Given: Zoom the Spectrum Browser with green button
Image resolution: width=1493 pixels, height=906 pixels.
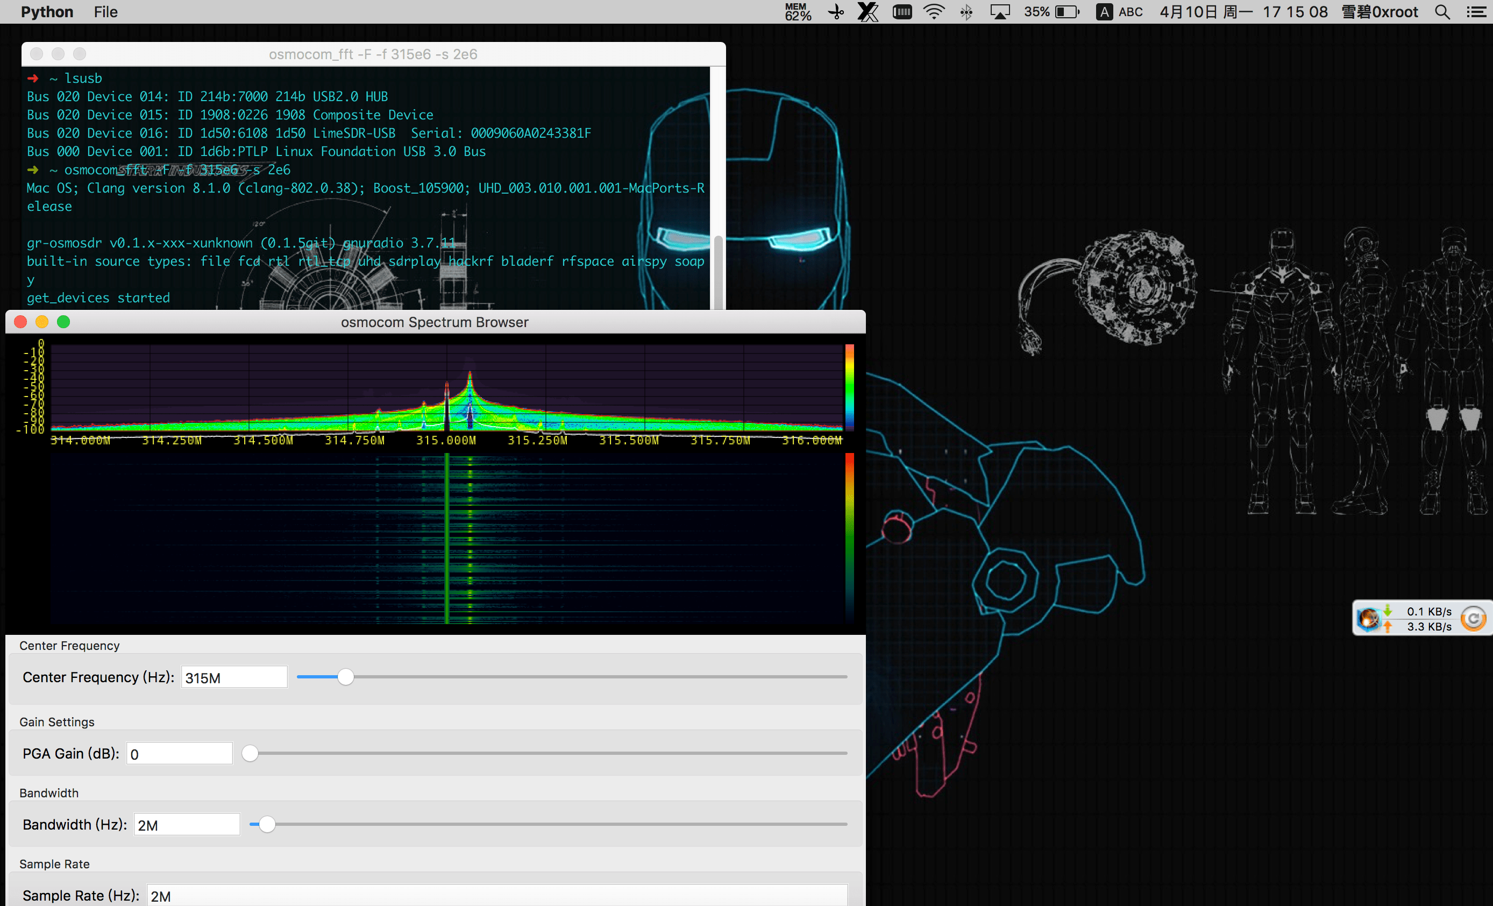Looking at the screenshot, I should click(63, 322).
